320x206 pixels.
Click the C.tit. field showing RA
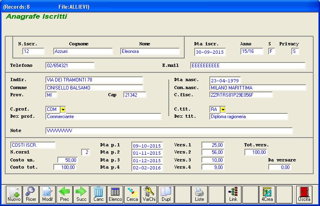tap(215, 109)
